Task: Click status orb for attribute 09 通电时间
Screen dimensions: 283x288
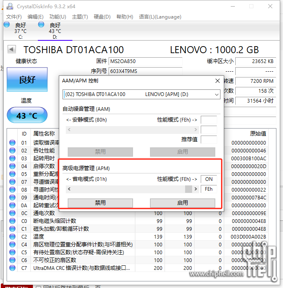Action: tap(12, 197)
